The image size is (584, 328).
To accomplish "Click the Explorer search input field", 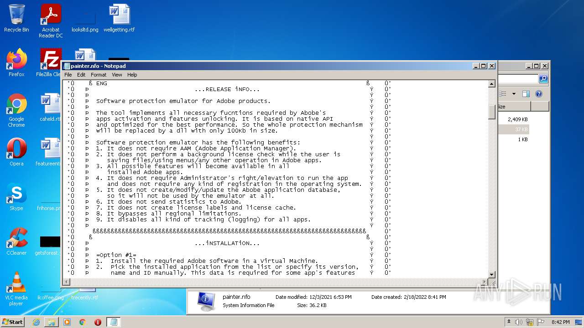I will (518, 79).
